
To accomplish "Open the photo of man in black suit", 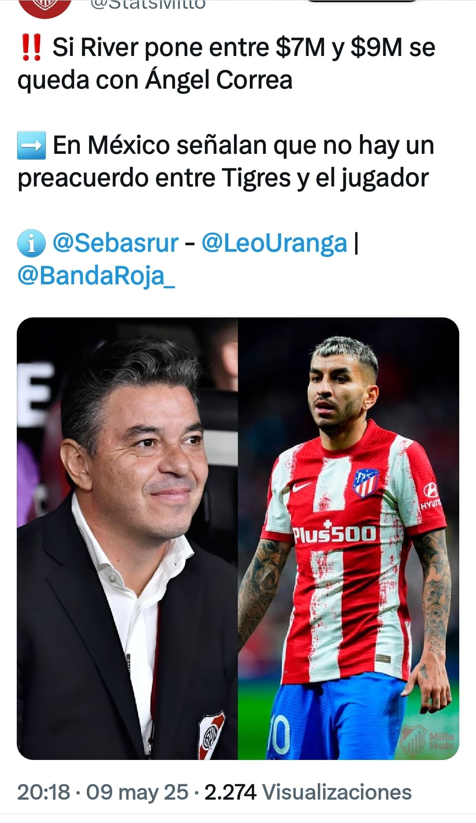I will point(127,538).
